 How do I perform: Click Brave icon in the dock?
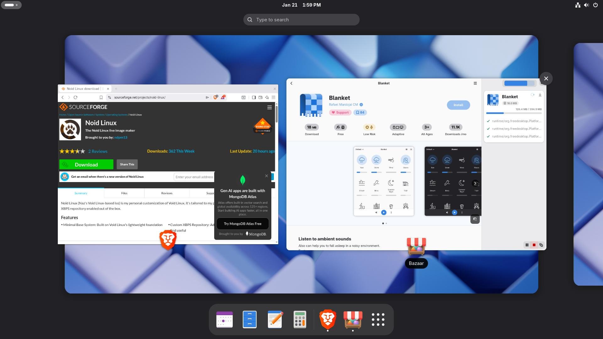click(328, 320)
